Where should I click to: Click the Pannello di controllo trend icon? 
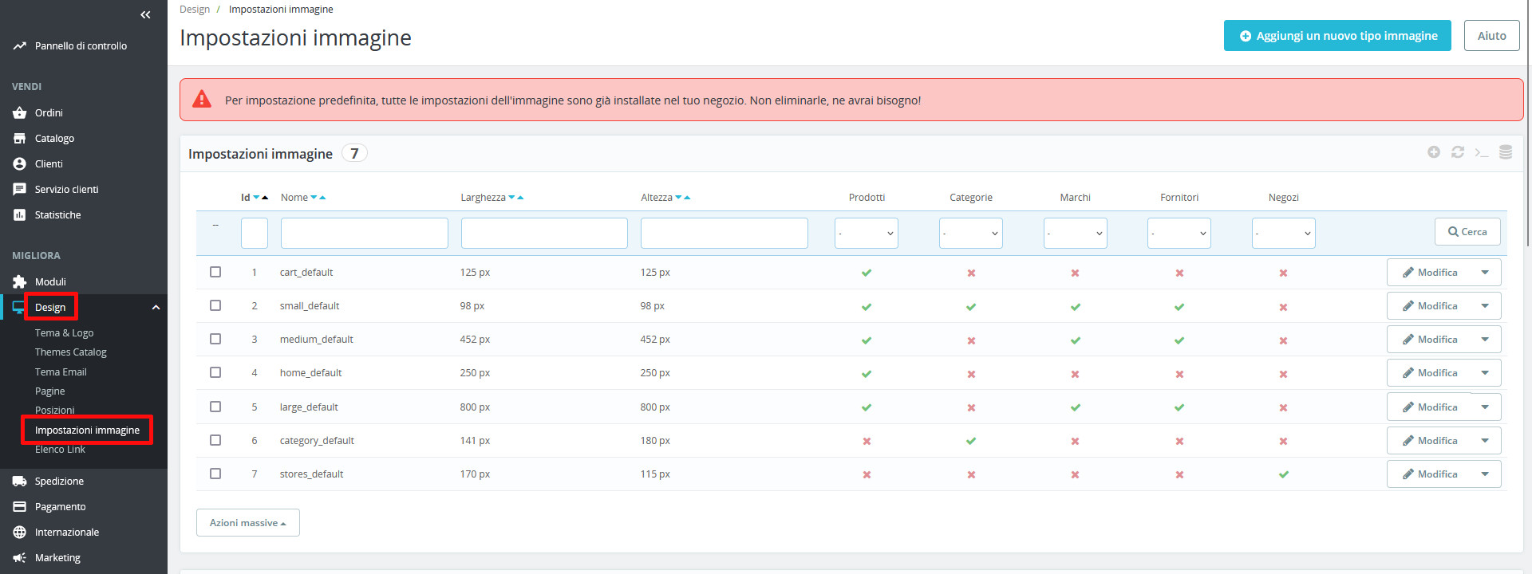click(x=20, y=45)
